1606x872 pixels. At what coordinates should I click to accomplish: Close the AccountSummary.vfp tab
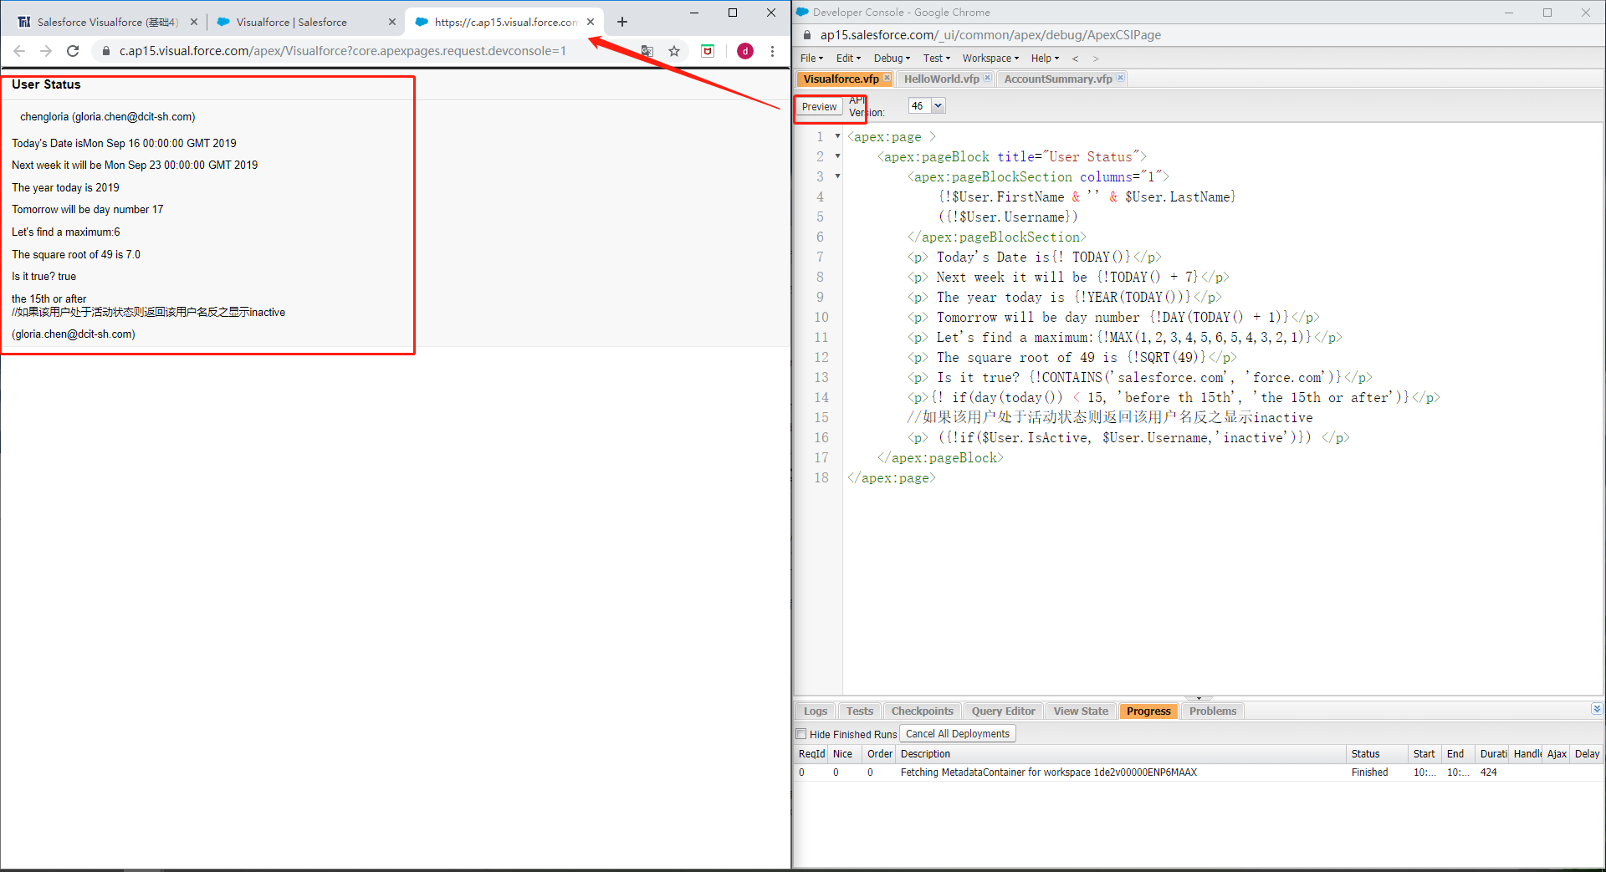[1121, 78]
